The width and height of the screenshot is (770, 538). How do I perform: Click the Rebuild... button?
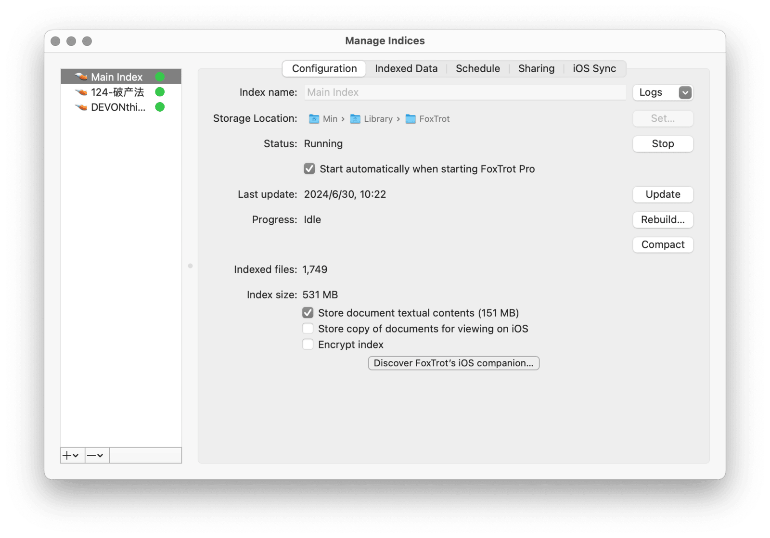pos(663,219)
